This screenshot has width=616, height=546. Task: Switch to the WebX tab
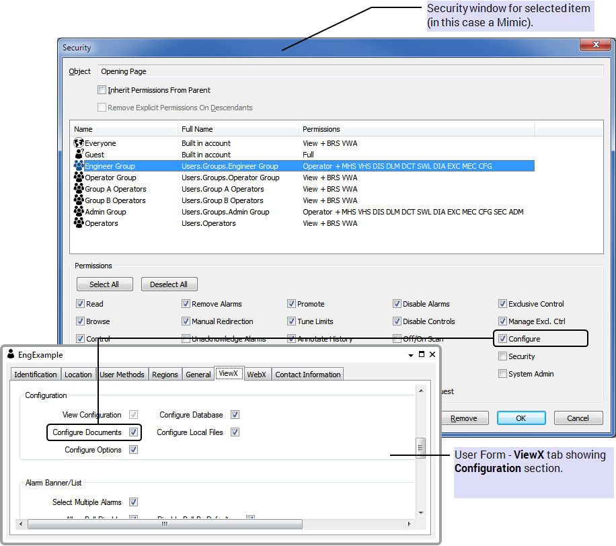pyautogui.click(x=256, y=375)
